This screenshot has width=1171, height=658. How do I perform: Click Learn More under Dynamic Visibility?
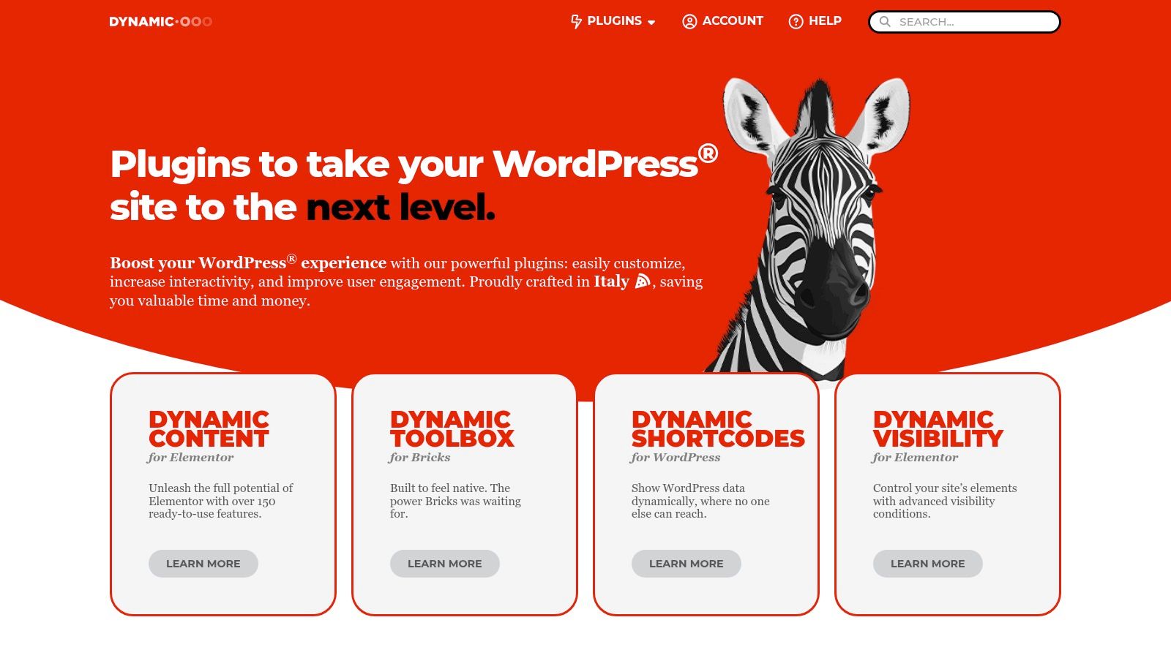coord(927,563)
